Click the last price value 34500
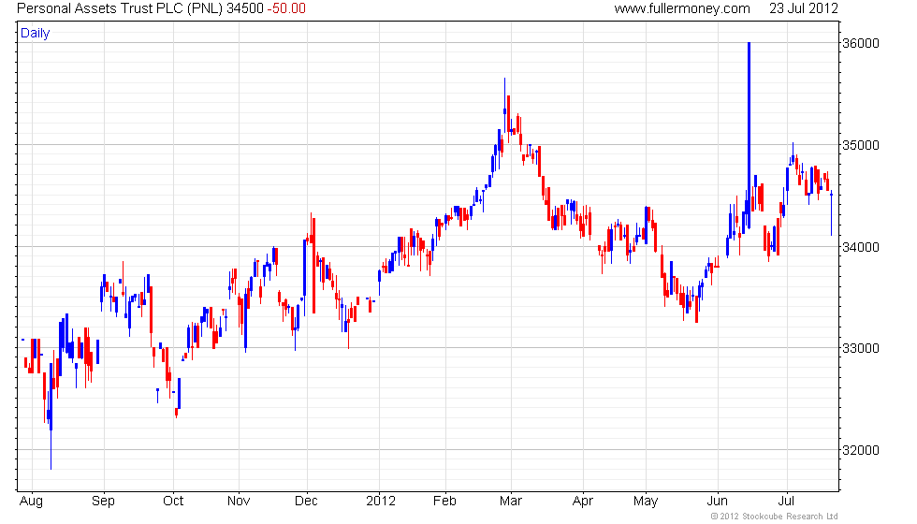Viewport: 917px width, 524px height. coord(245,8)
